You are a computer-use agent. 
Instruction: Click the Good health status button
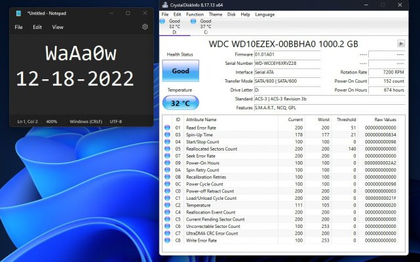pyautogui.click(x=181, y=71)
